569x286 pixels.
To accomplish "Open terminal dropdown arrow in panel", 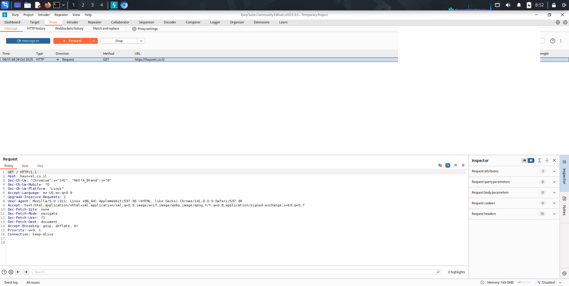I will [x=63, y=5].
